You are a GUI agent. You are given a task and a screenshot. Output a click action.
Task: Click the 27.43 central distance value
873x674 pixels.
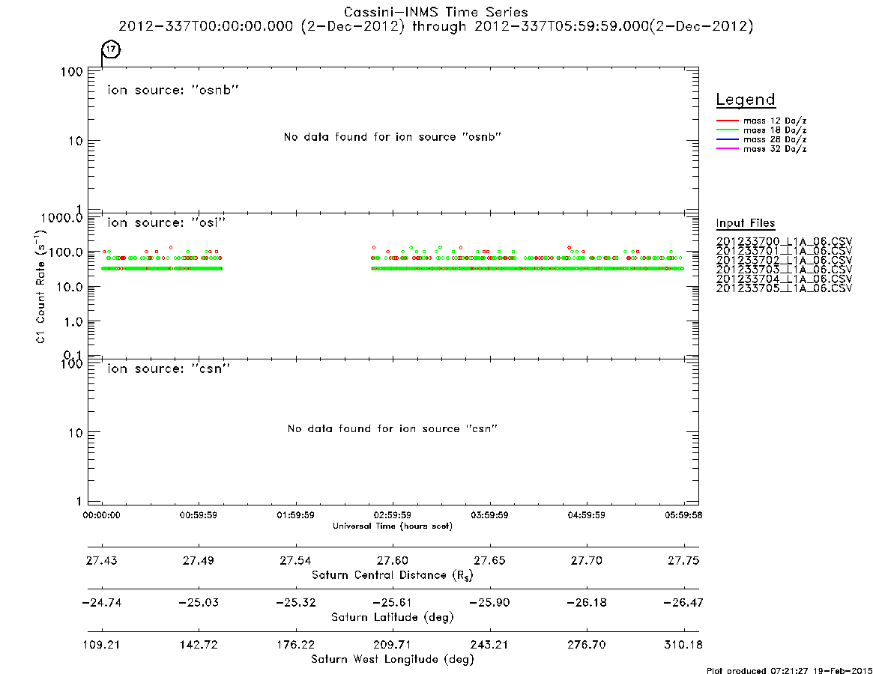101,560
